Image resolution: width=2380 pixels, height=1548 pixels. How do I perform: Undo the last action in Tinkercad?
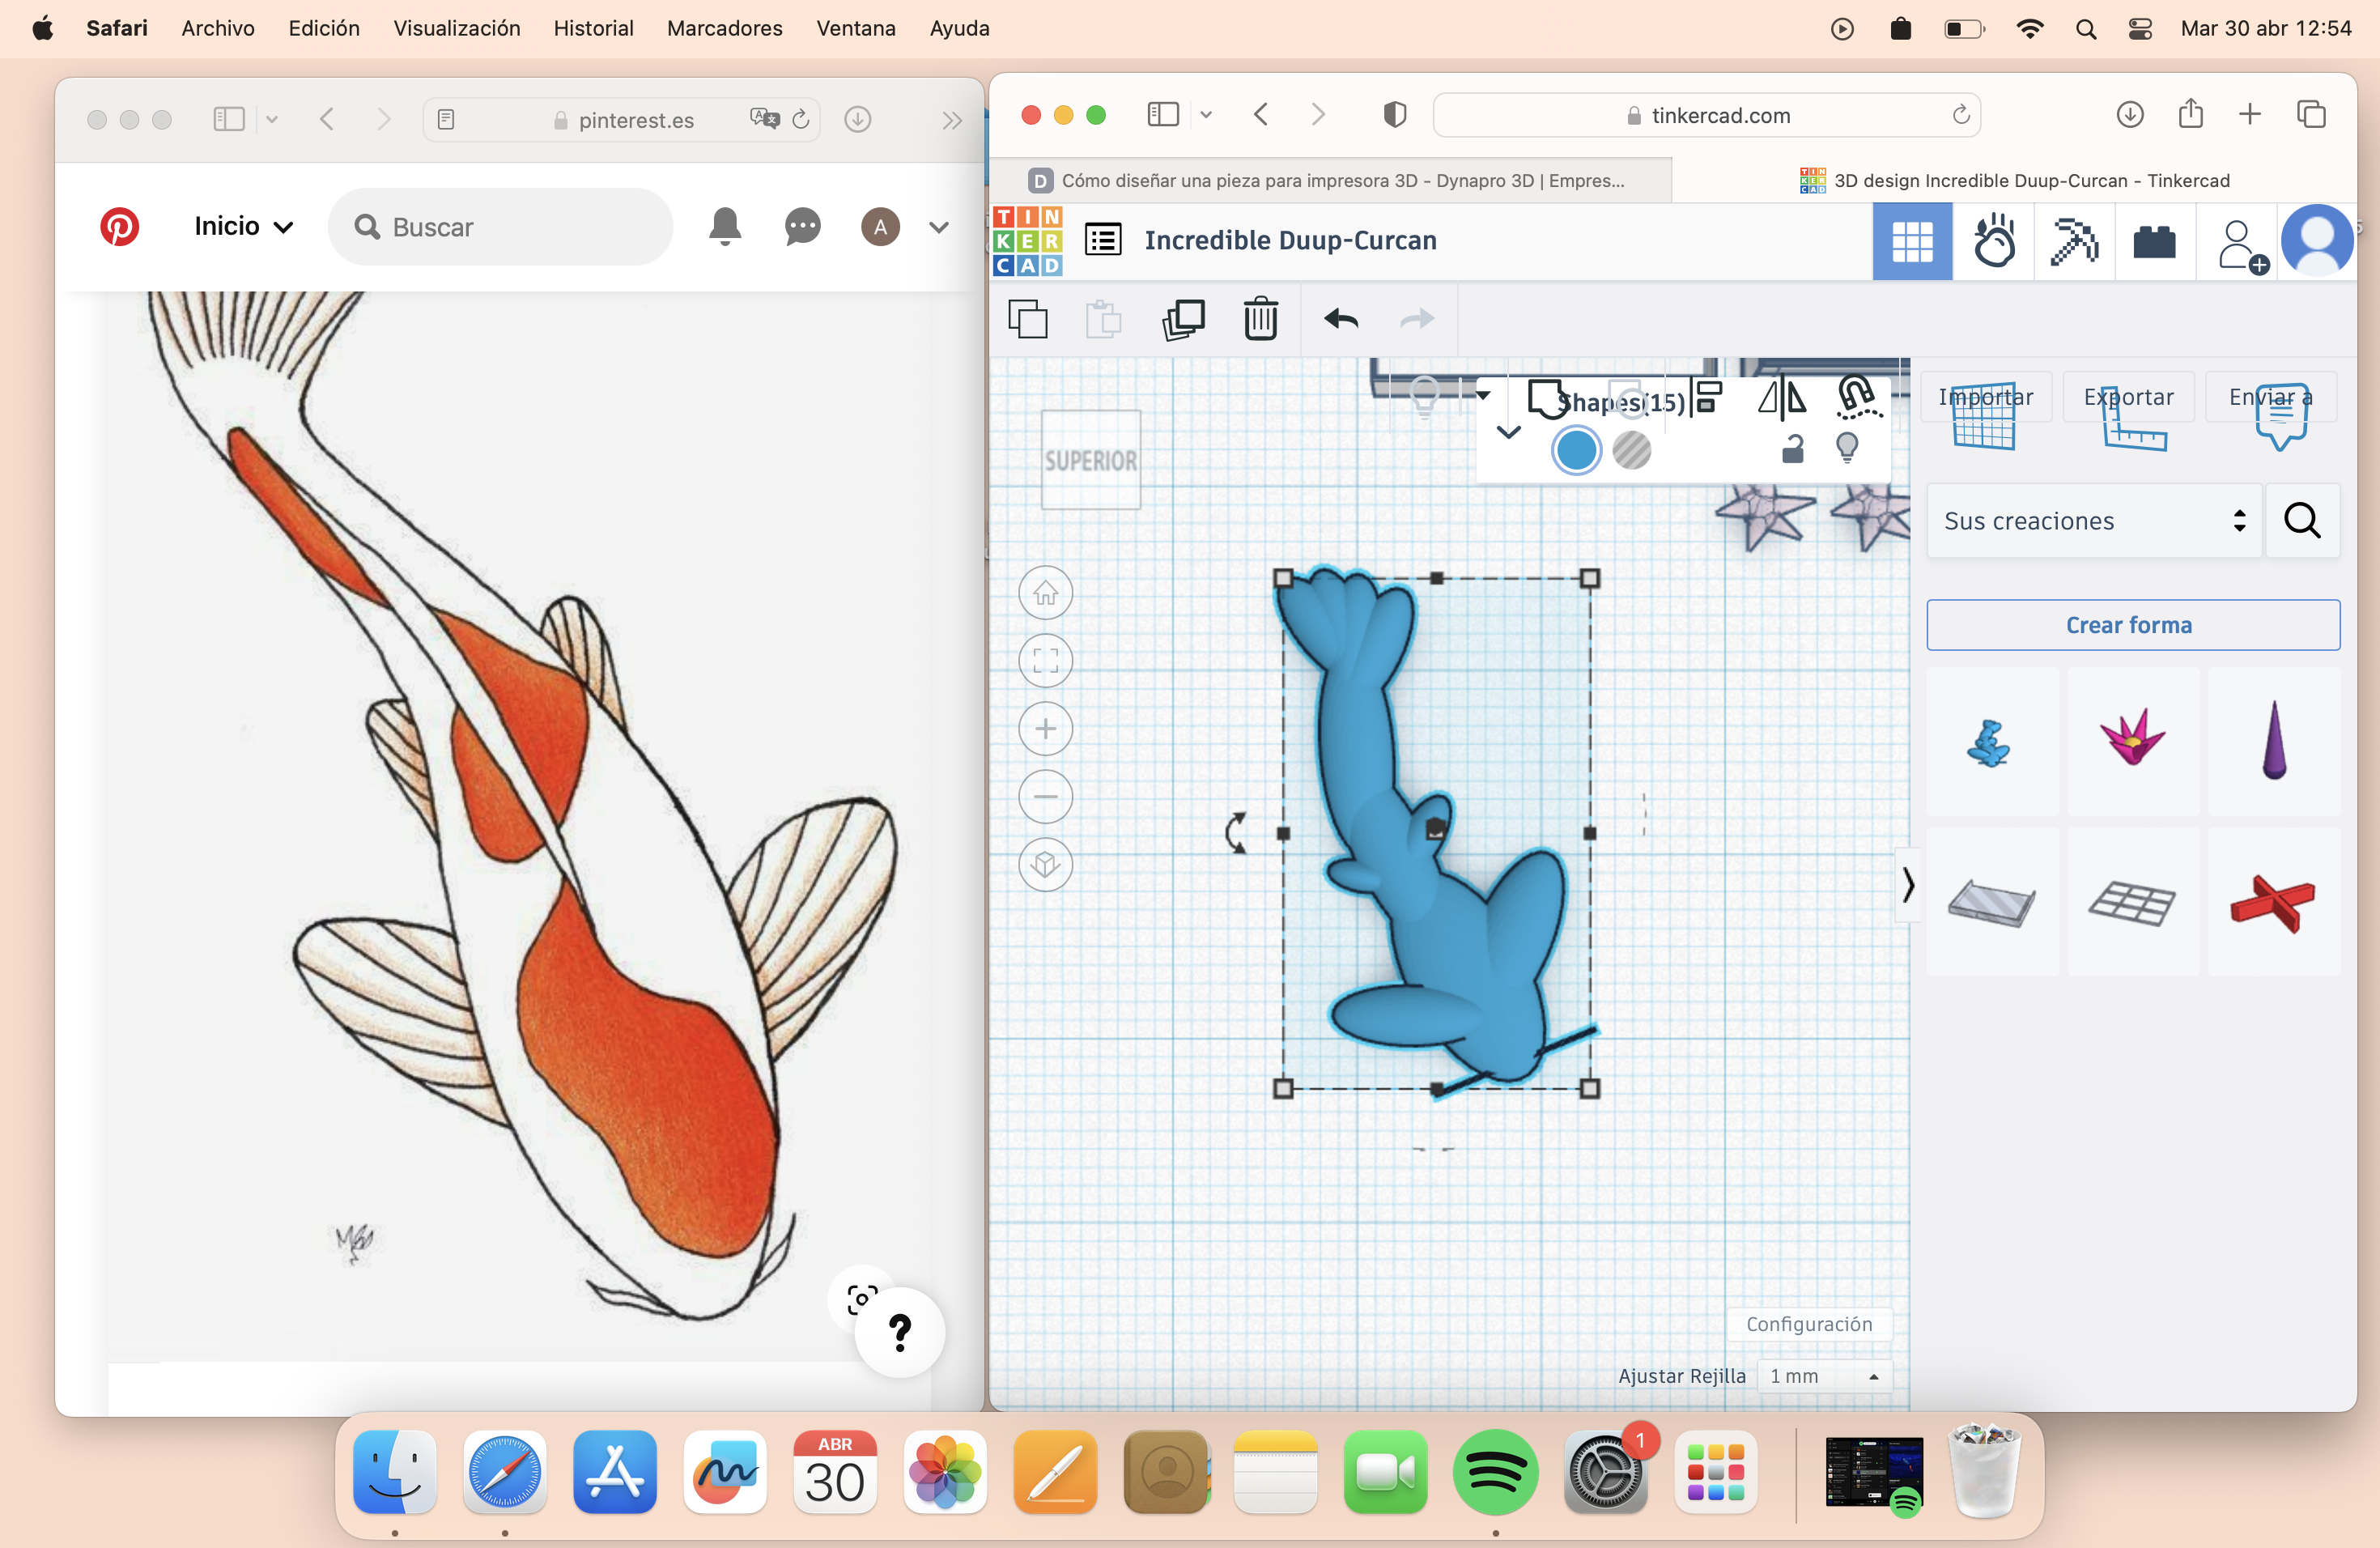tap(1341, 319)
